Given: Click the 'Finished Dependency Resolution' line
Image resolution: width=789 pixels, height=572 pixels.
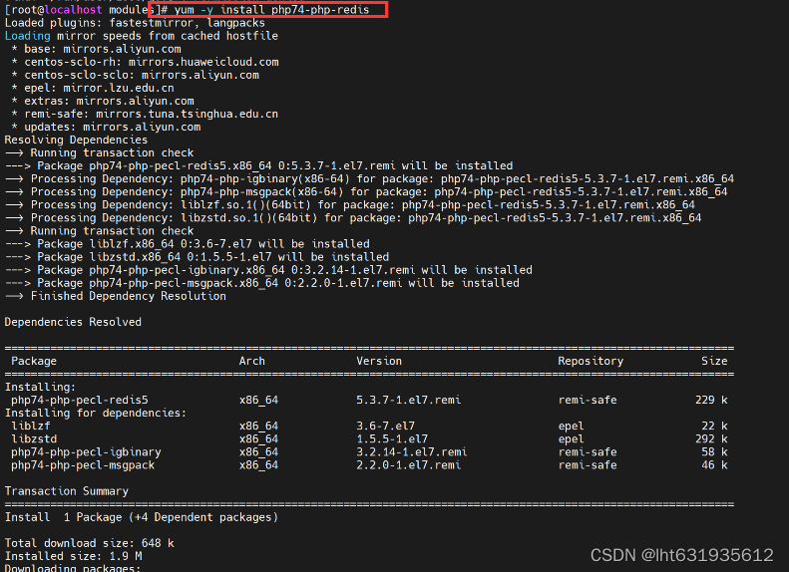Looking at the screenshot, I should click(x=116, y=296).
